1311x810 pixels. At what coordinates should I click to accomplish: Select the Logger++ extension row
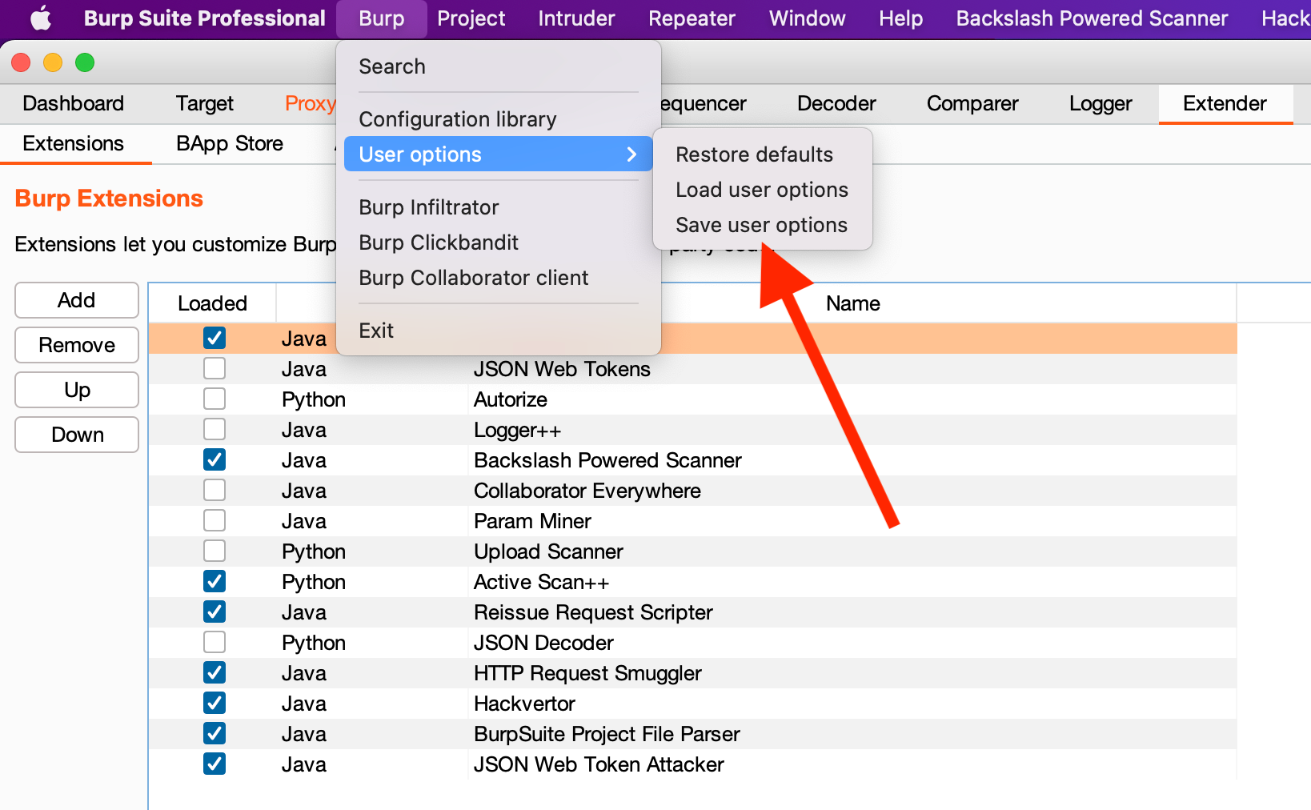(x=692, y=430)
